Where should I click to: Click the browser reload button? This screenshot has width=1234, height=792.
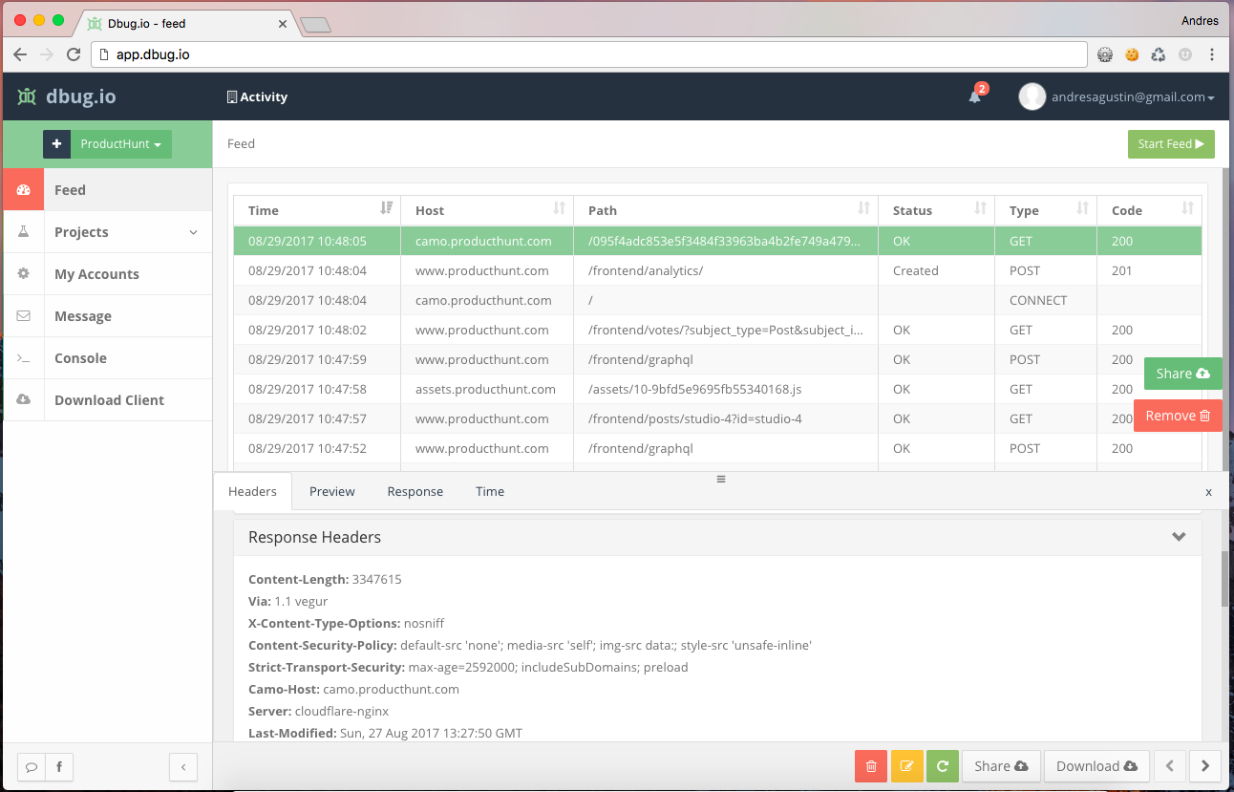coord(74,54)
